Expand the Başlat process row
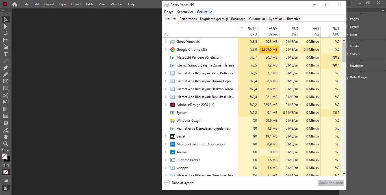 pos(166,136)
